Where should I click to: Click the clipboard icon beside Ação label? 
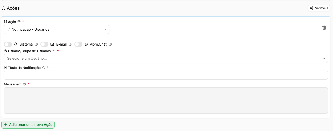tap(5, 22)
